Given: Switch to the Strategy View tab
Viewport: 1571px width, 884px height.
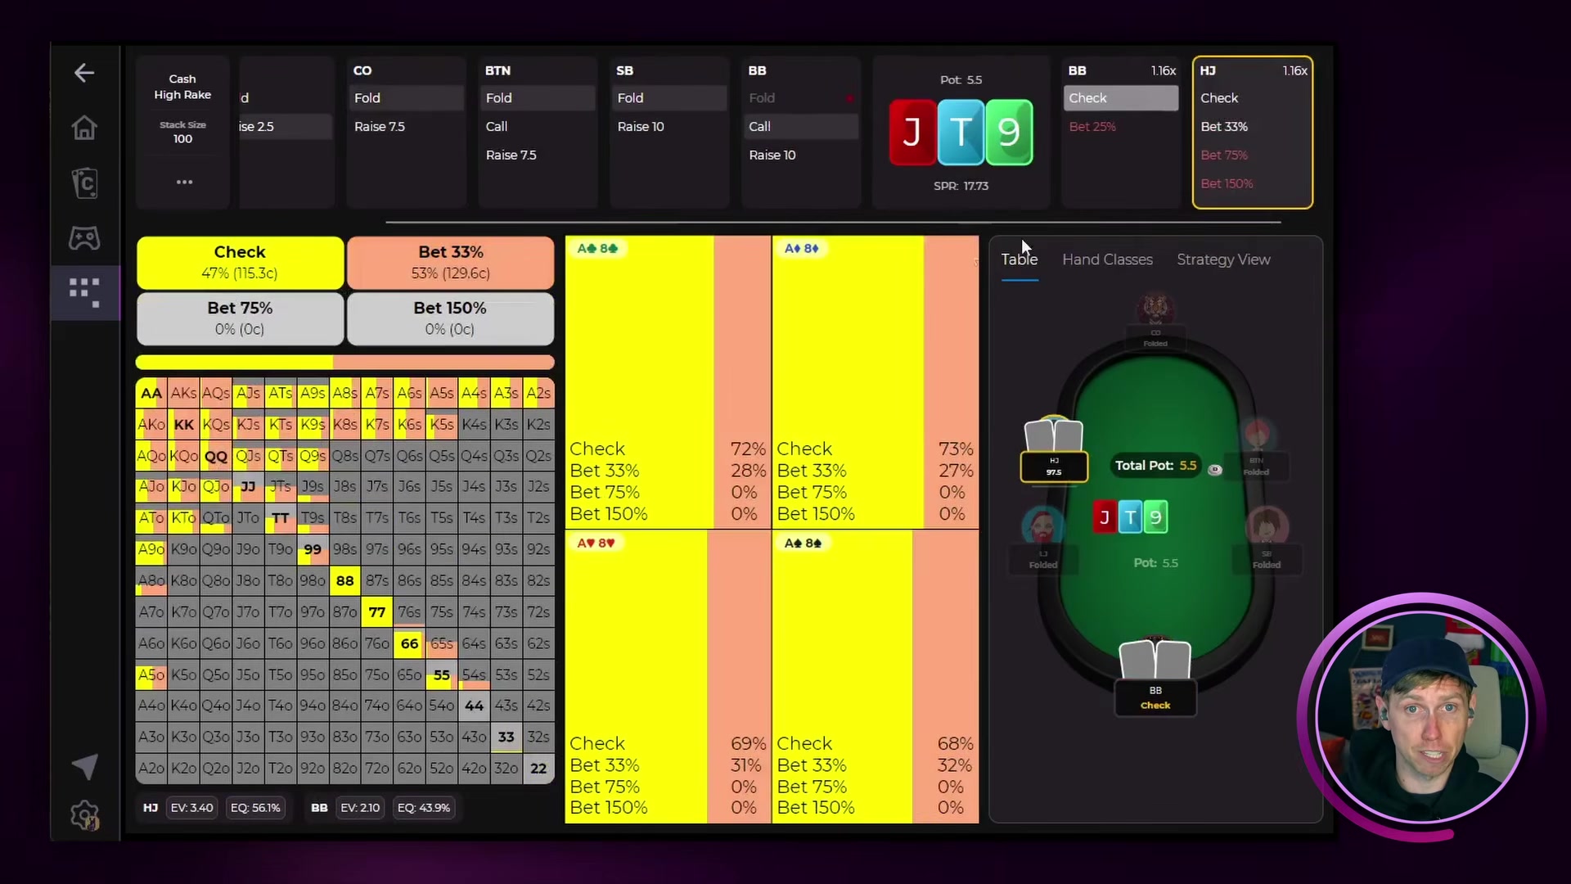Looking at the screenshot, I should [1223, 259].
